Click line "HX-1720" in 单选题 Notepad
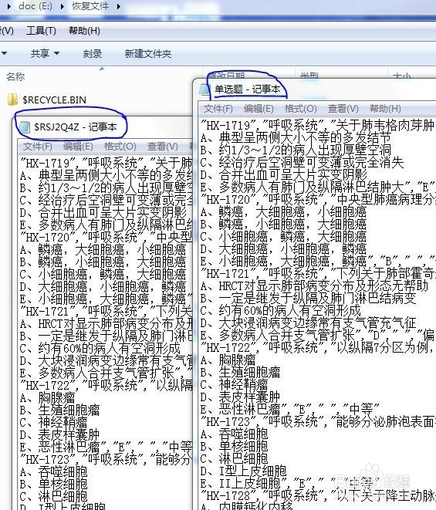436x510 pixels. (318, 199)
